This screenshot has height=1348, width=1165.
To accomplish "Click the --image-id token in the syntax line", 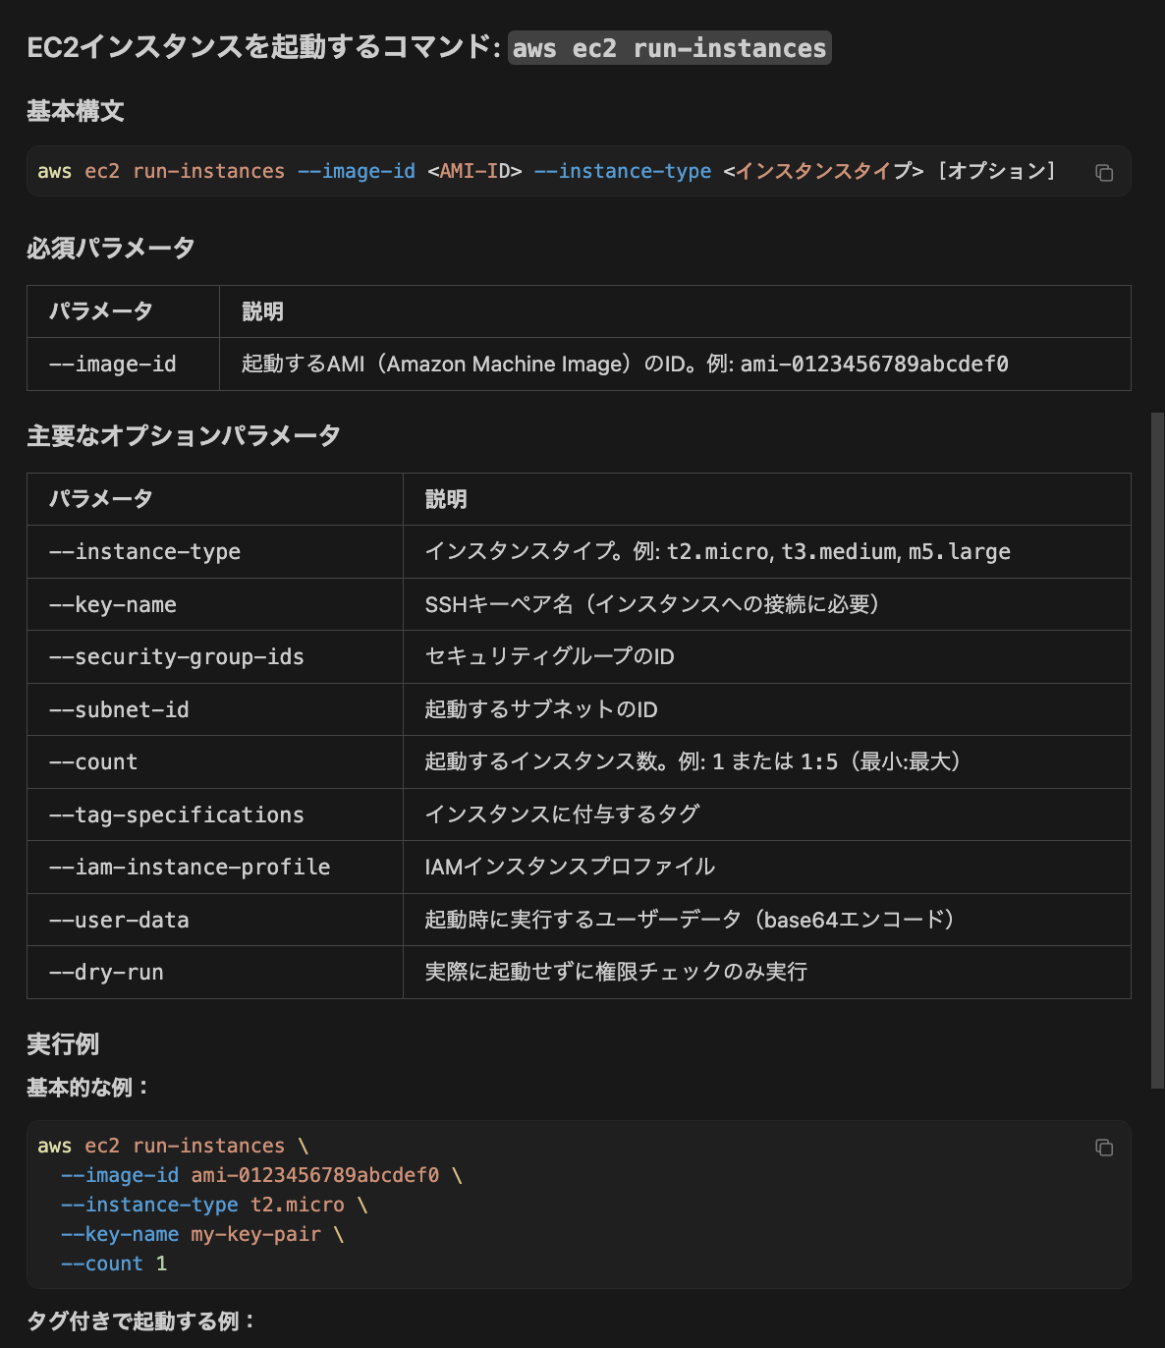I will [356, 171].
